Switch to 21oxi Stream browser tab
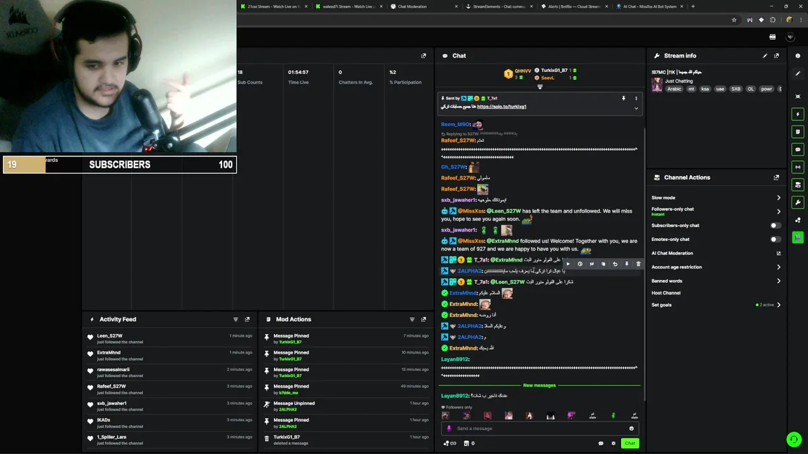808x454 pixels. (273, 6)
